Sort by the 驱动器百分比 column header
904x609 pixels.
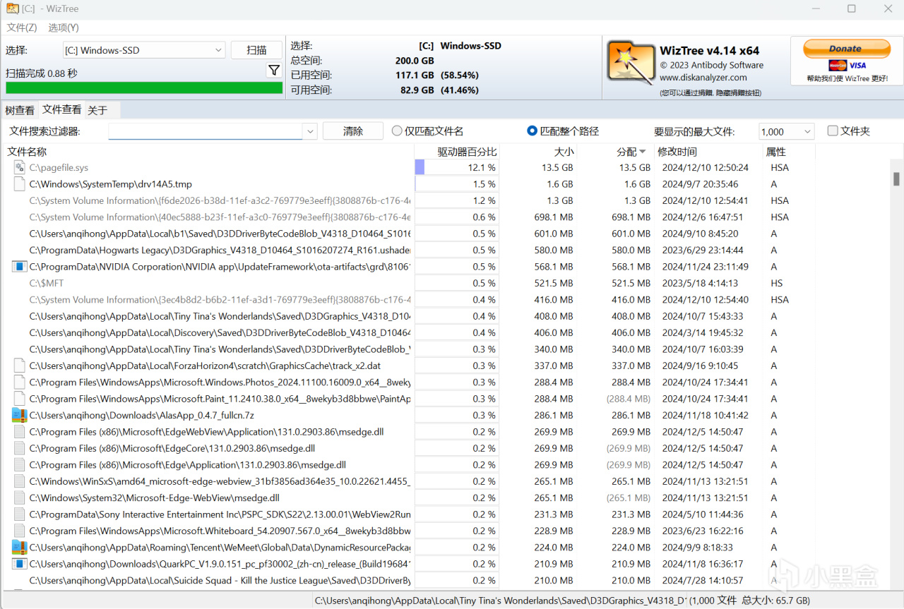click(x=467, y=152)
